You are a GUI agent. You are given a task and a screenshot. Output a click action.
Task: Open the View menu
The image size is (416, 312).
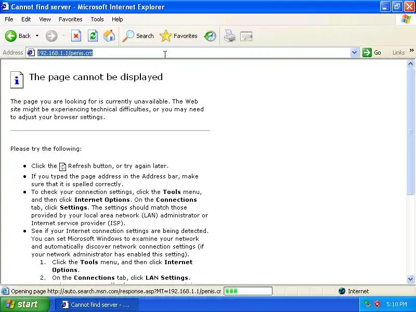(45, 19)
